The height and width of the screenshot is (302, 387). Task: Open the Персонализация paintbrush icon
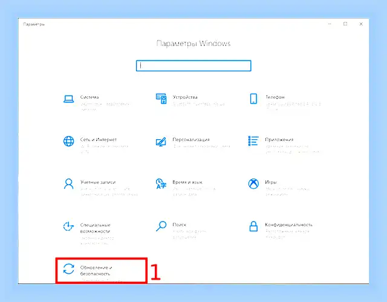tap(161, 142)
